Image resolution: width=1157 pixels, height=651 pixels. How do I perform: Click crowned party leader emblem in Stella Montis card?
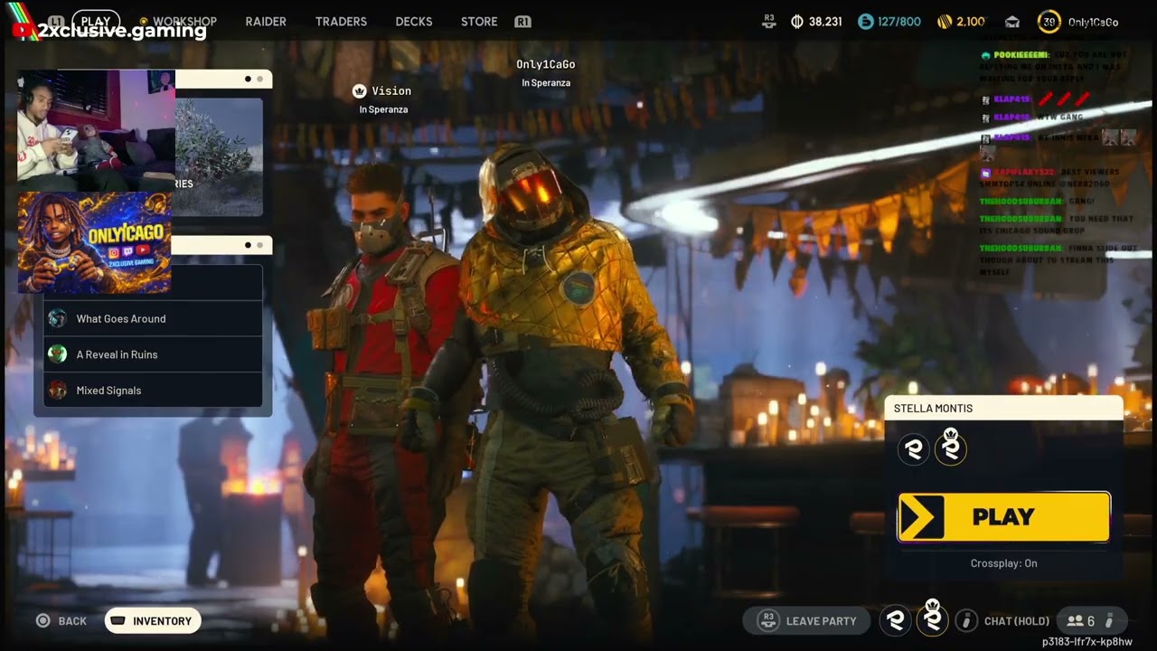tap(950, 448)
